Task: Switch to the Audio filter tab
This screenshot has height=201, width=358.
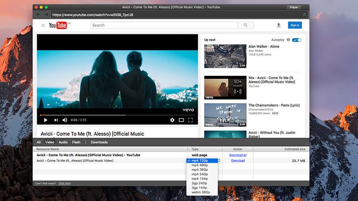Action: click(x=63, y=142)
